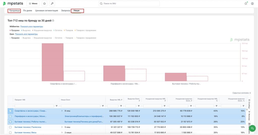
Task: Click the mpstats logo in header
Action: click(13, 4)
